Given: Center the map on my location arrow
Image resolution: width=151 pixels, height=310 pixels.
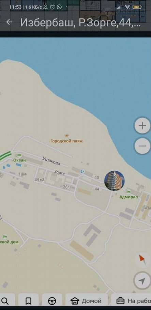Looking at the screenshot, I should (x=142, y=280).
